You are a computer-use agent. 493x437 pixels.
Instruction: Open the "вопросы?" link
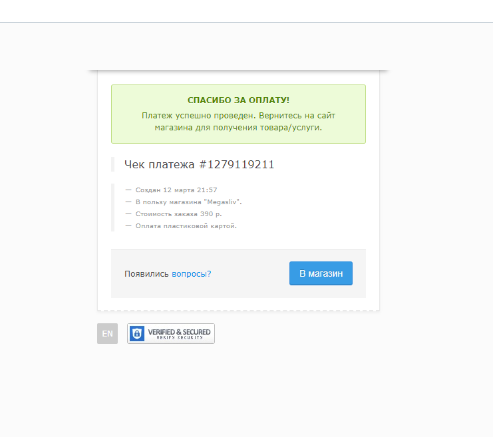(191, 274)
